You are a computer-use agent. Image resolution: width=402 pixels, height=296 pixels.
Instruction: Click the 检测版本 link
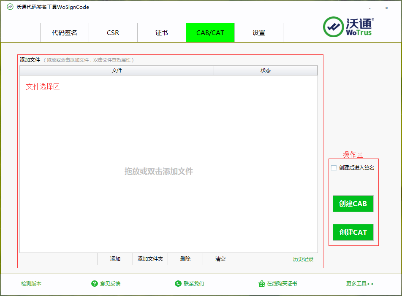click(x=31, y=284)
